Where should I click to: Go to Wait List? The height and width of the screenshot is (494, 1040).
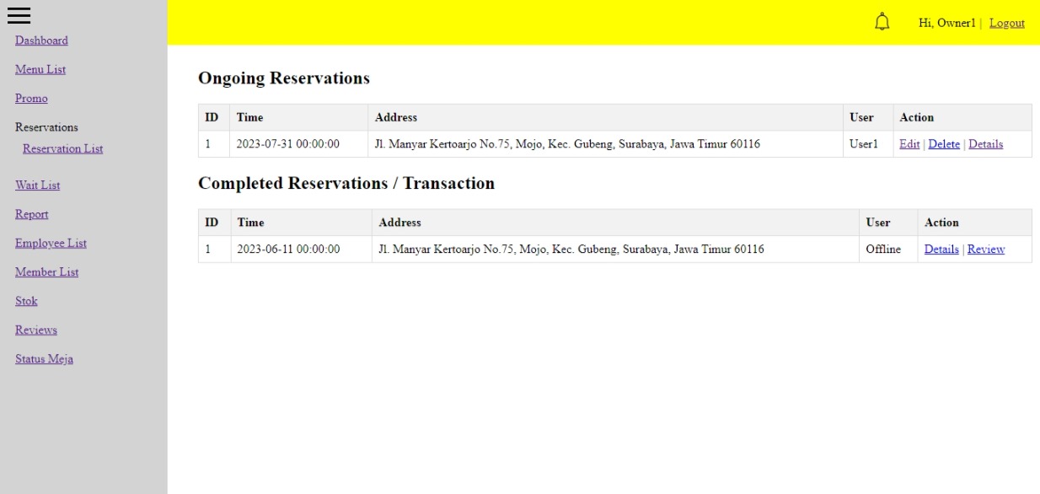[x=38, y=185]
